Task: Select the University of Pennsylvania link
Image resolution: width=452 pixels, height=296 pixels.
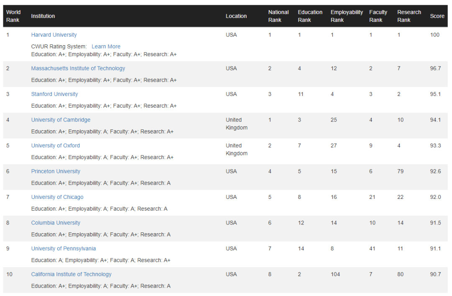Action: click(64, 249)
